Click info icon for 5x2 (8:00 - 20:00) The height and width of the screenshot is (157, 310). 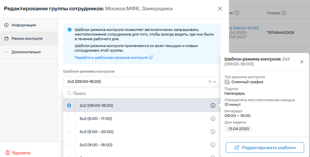[213, 132]
